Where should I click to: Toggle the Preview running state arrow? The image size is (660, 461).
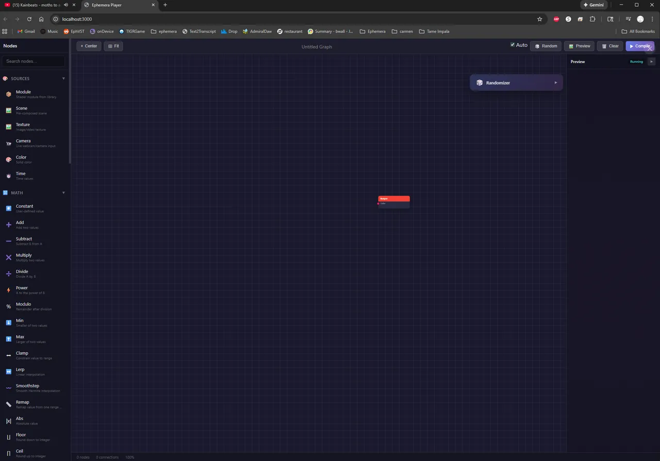tap(651, 61)
